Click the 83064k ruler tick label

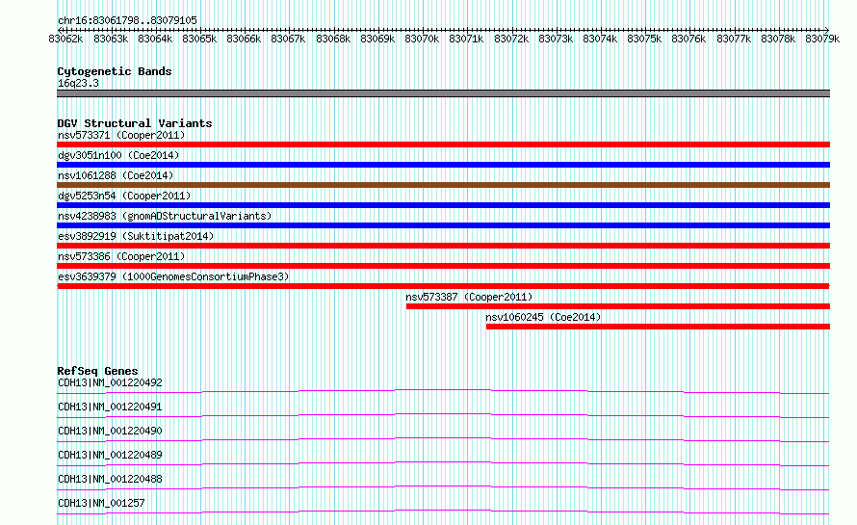coord(155,39)
